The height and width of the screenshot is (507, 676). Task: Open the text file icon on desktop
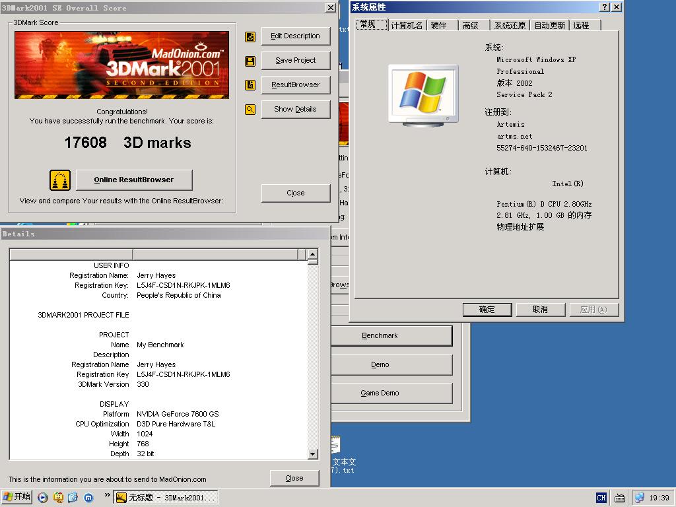(x=336, y=445)
